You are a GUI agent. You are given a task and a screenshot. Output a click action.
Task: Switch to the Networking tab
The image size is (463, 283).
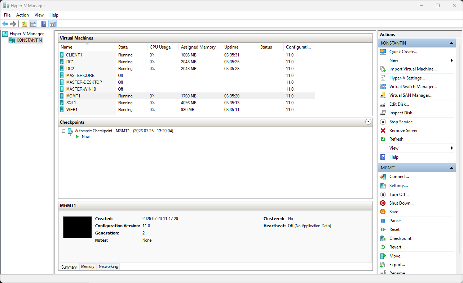108,266
